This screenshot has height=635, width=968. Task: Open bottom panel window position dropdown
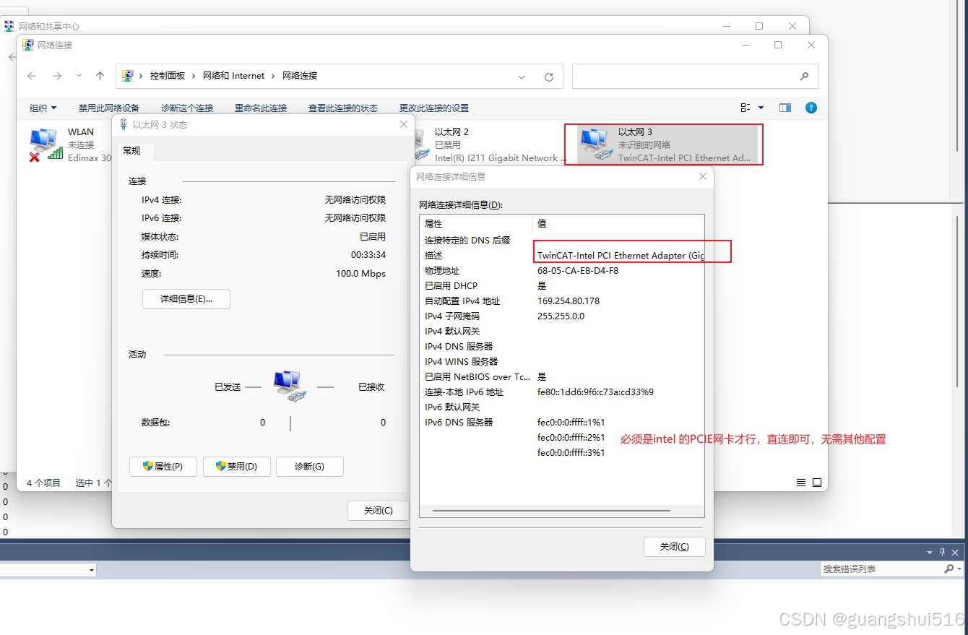coord(930,552)
